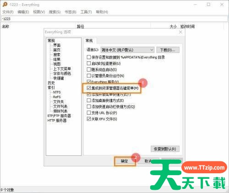Image resolution: width=229 pixels, height=193 pixels.
Task: Select HTTP 服务器 in the options tree
Action: [x=57, y=121]
